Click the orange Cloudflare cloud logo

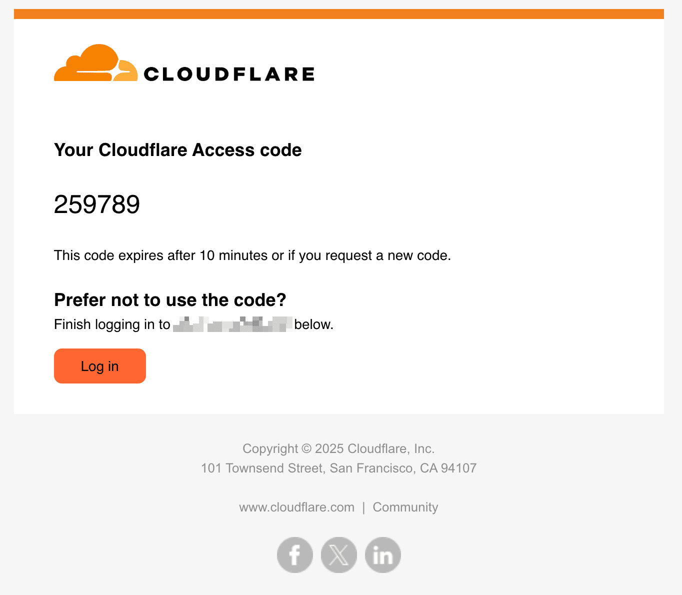[95, 63]
